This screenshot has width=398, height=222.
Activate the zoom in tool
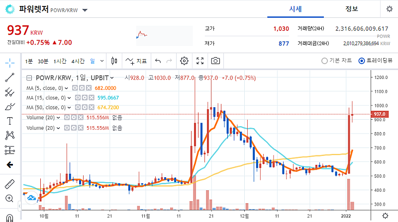point(9,199)
